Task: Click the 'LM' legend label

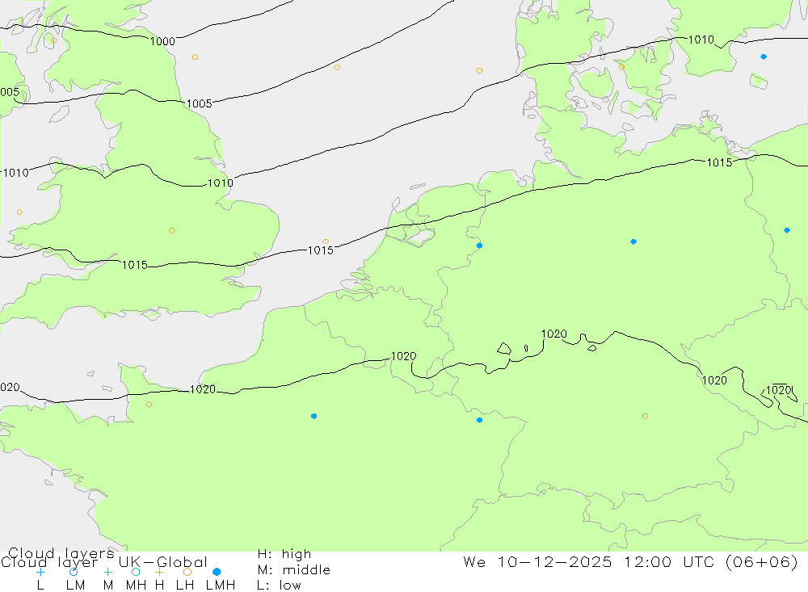Action: pos(75,586)
